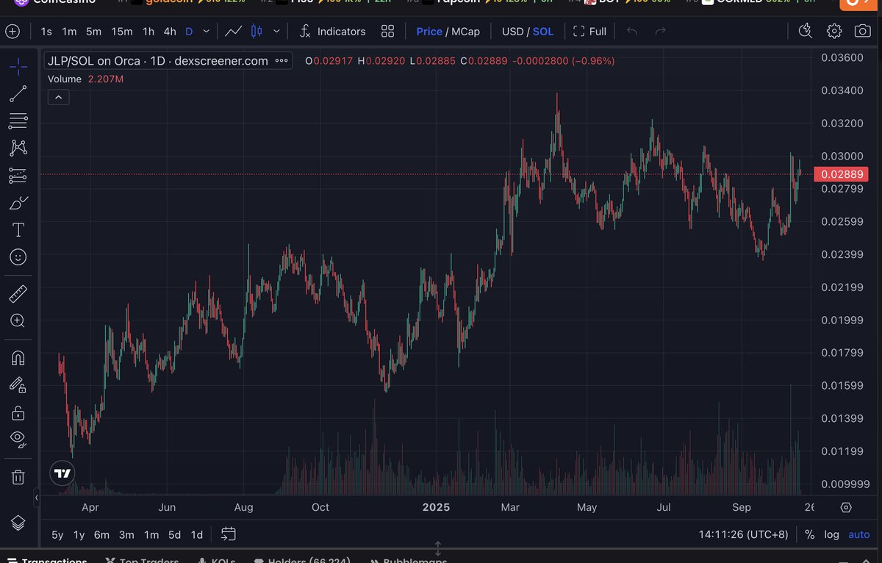The height and width of the screenshot is (563, 882).
Task: Choose the 6m date range
Action: (101, 534)
